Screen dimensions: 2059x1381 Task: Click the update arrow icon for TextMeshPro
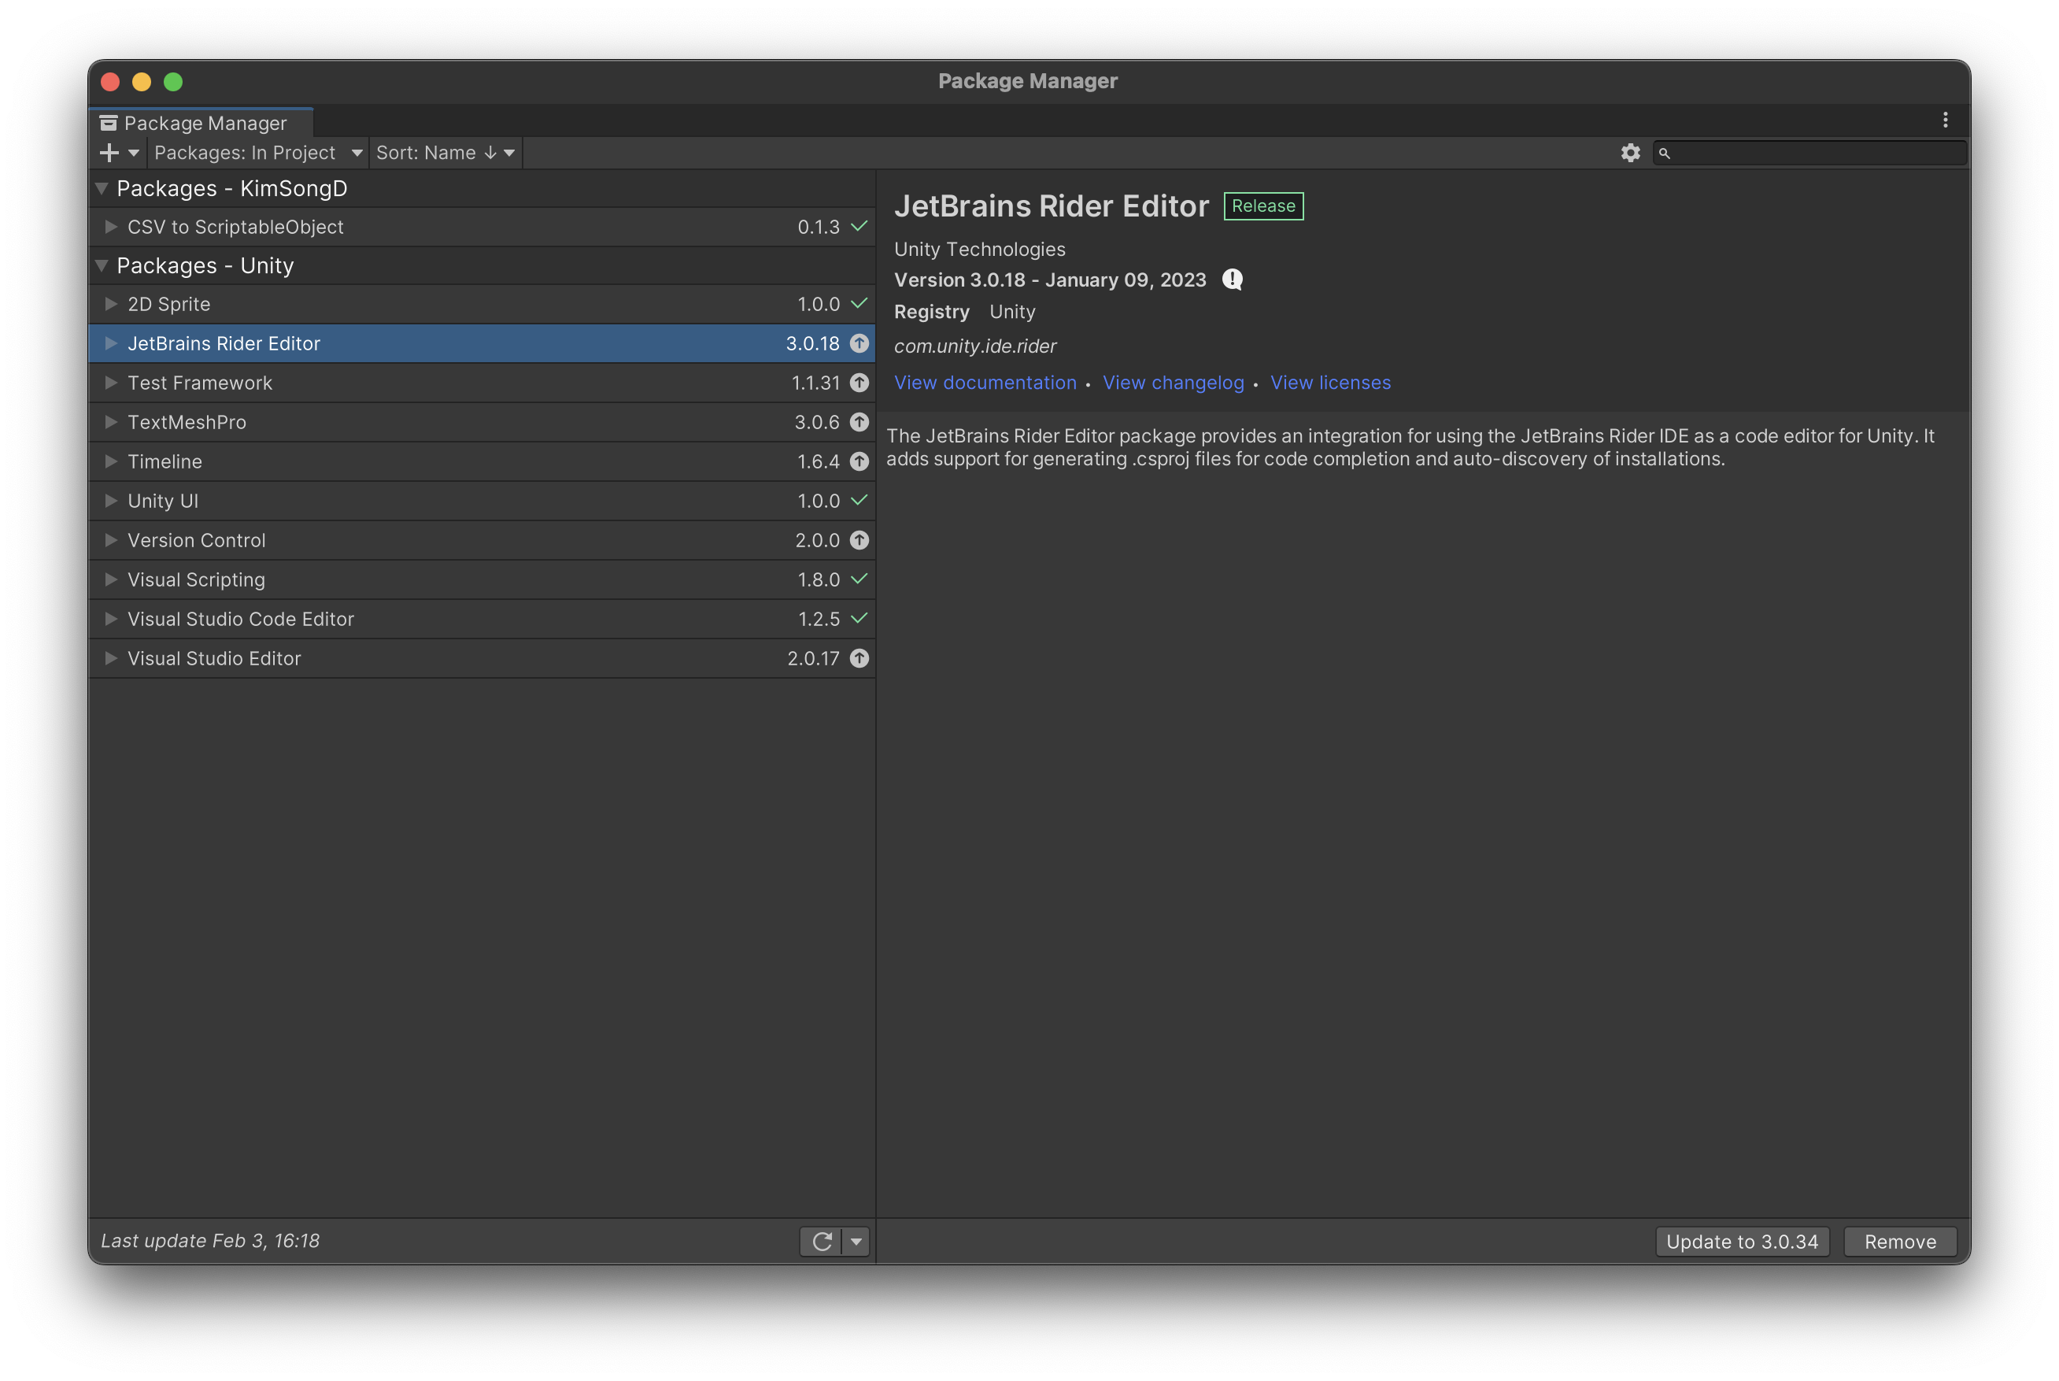[859, 423]
